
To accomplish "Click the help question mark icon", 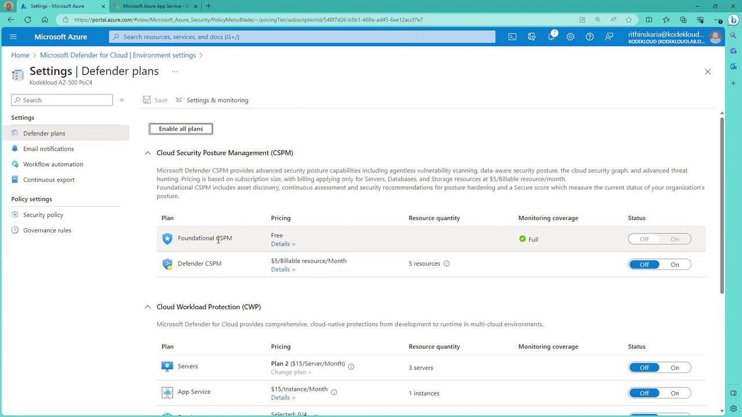I will coord(590,36).
